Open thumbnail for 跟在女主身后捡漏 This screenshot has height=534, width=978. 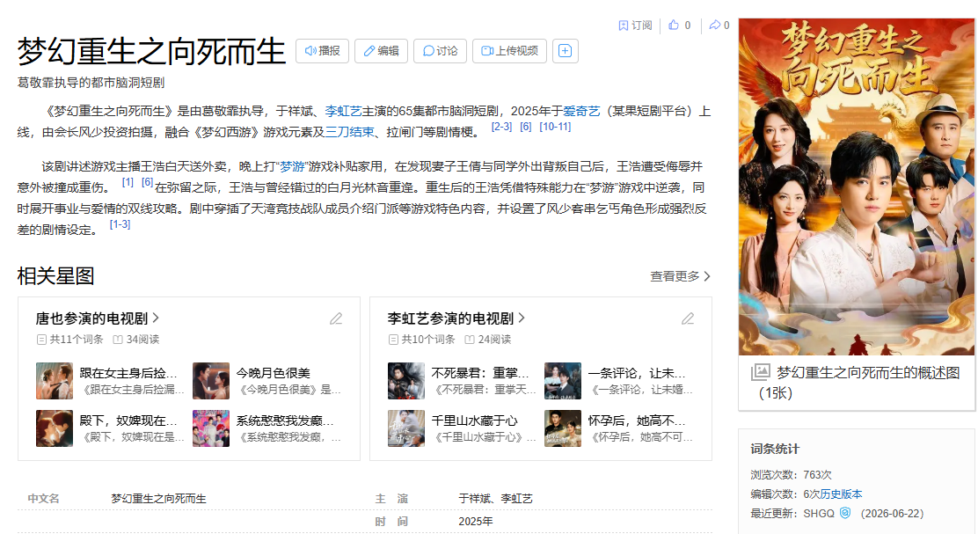click(55, 381)
